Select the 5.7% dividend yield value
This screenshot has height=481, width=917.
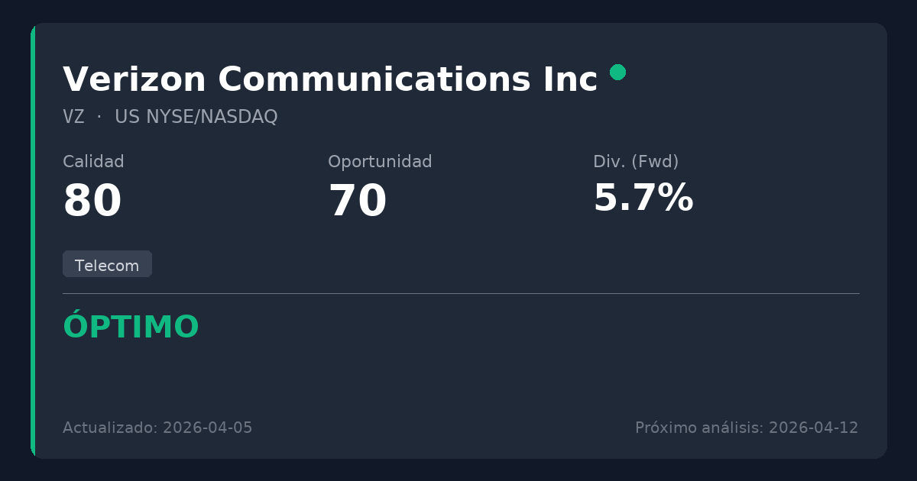tap(643, 199)
